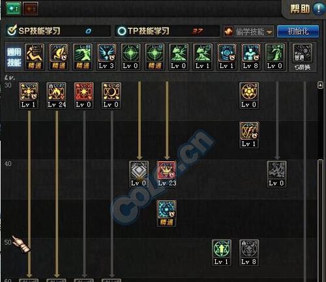Screen dimensions: 326x282
Task: Switch to skill page I tab
Action: click(x=14, y=8)
